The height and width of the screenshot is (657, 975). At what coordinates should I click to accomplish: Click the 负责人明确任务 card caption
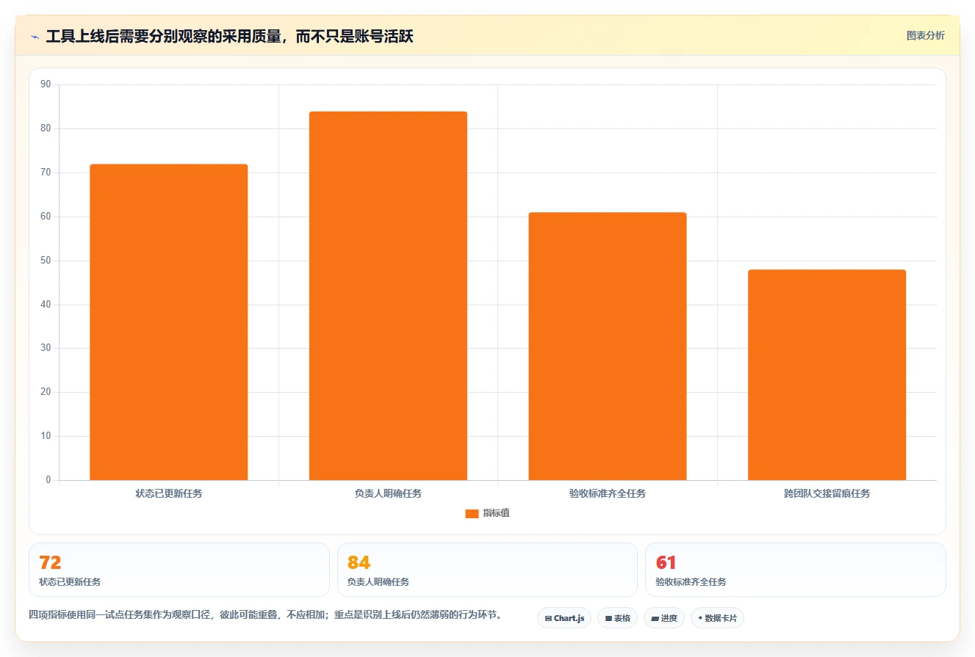[x=378, y=582]
